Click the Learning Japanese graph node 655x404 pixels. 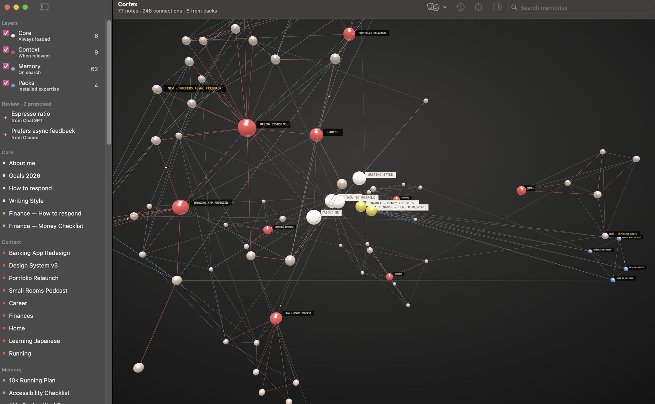point(268,230)
